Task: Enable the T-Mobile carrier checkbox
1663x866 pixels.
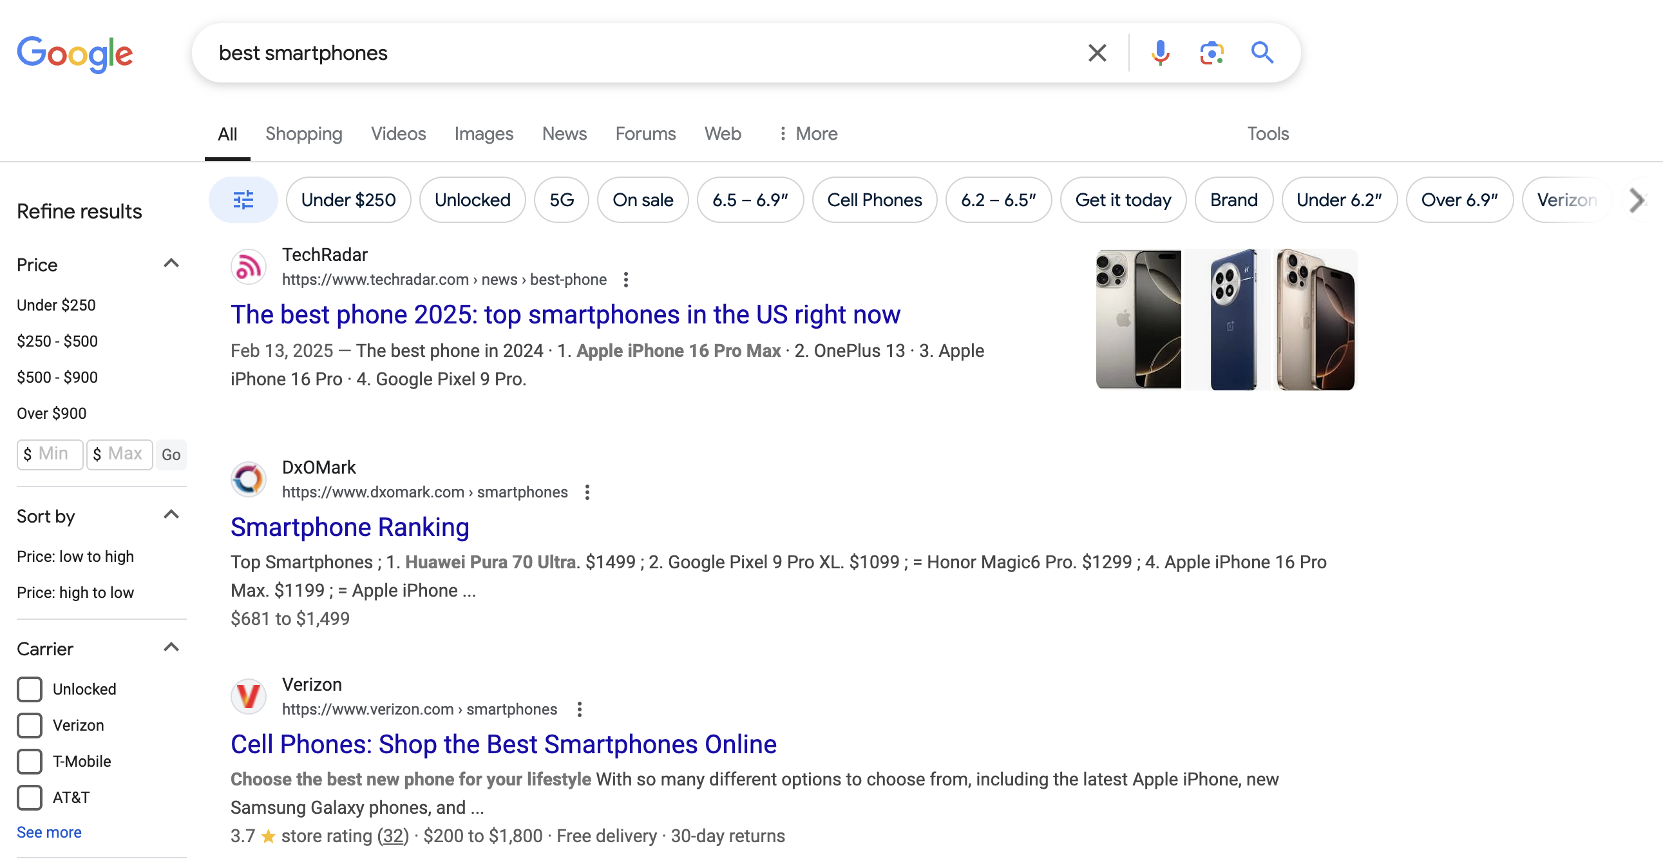Action: [30, 762]
